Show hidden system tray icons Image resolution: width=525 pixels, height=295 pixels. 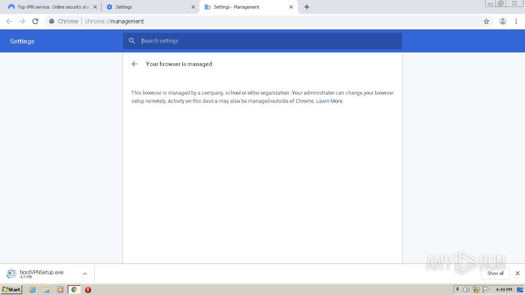(458, 290)
